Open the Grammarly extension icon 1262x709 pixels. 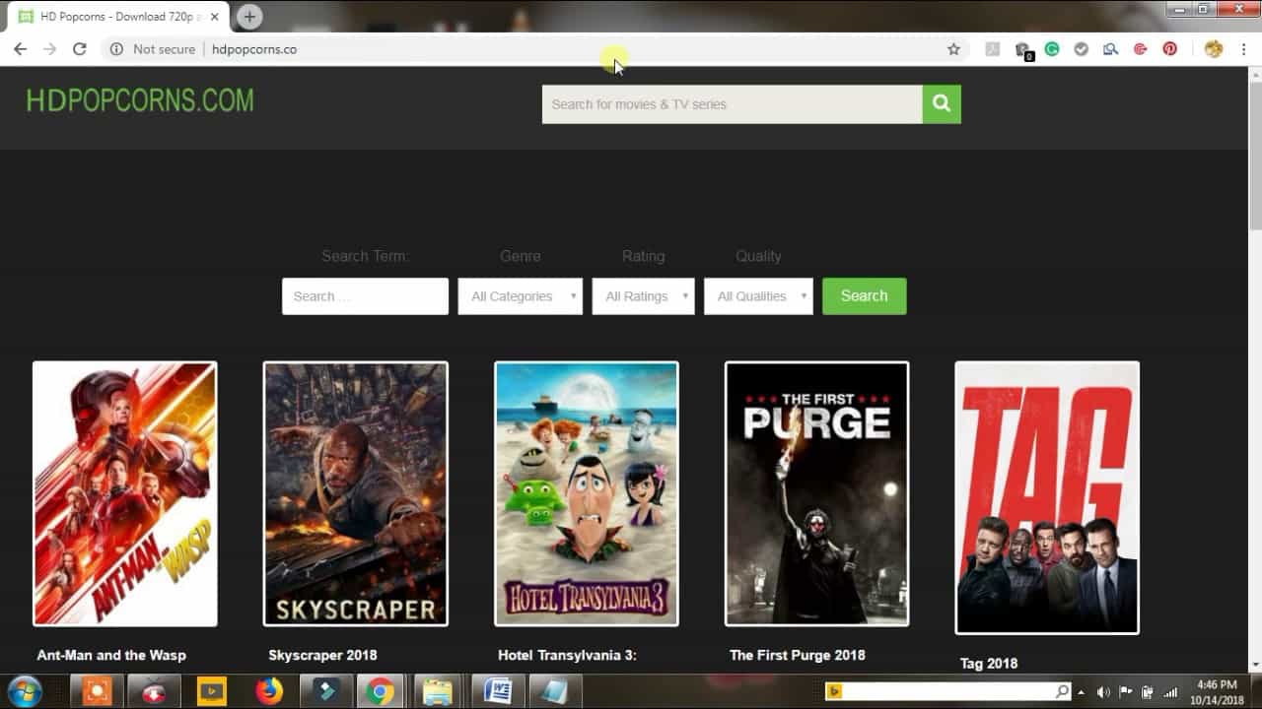[1052, 49]
